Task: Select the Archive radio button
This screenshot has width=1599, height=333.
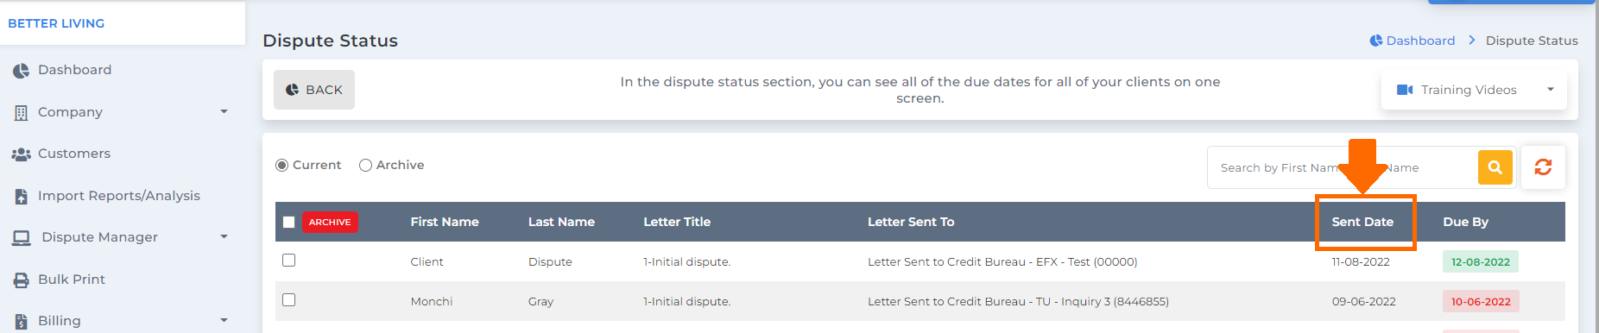Action: [x=365, y=166]
